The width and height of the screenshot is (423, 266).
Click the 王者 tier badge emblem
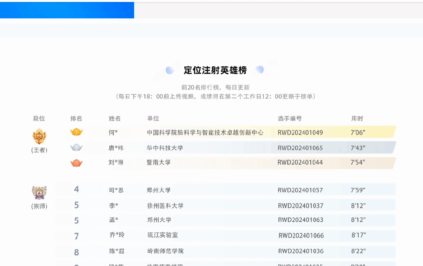point(39,137)
